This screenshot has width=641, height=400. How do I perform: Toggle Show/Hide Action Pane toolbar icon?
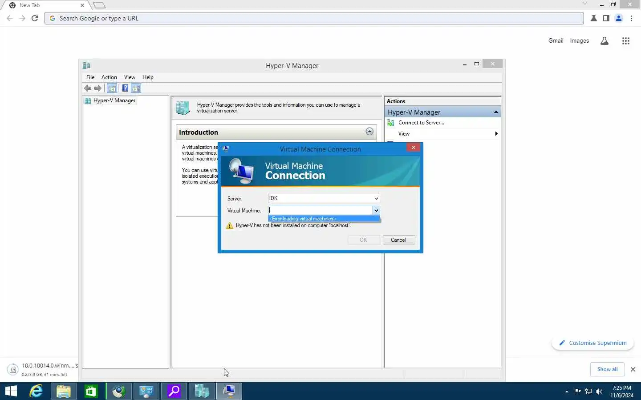tap(136, 88)
